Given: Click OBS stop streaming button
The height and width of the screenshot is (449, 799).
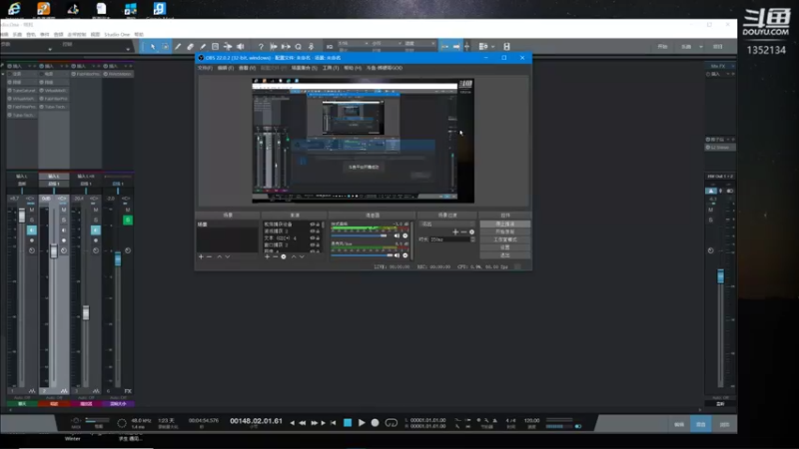Looking at the screenshot, I should coord(505,224).
